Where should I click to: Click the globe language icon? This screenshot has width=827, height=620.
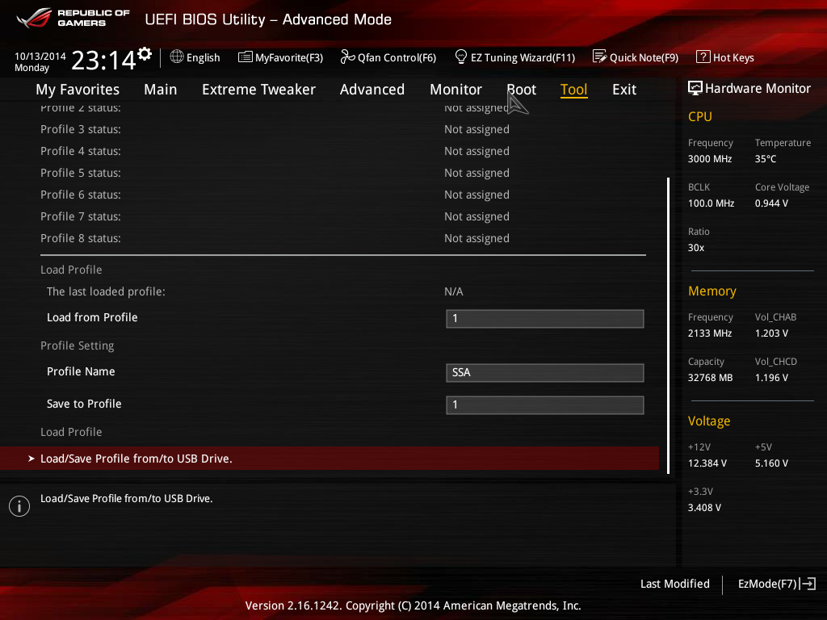(x=177, y=57)
